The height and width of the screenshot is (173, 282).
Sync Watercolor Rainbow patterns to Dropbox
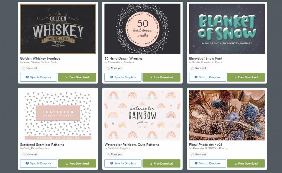click(x=123, y=164)
